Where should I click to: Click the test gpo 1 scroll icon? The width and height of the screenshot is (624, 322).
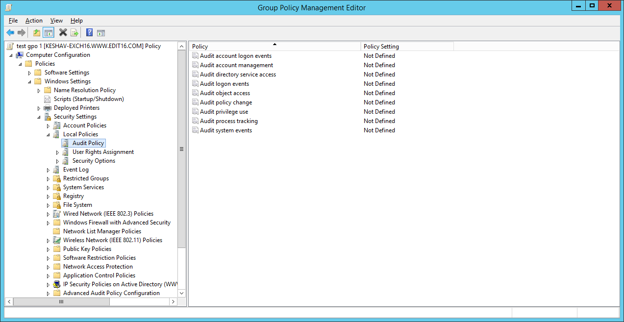point(10,46)
